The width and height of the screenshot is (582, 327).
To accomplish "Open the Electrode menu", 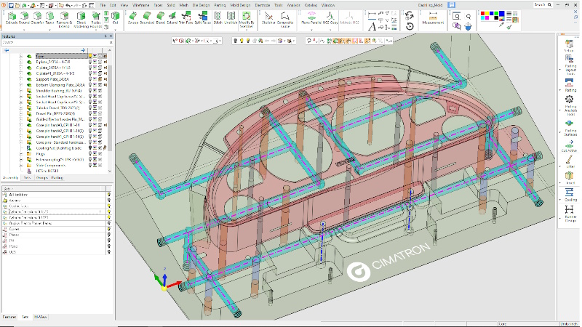I will [x=263, y=5].
